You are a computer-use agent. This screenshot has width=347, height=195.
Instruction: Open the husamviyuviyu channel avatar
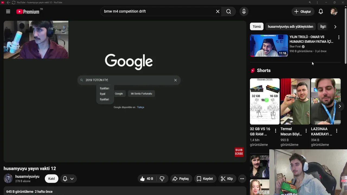[x=8, y=178]
